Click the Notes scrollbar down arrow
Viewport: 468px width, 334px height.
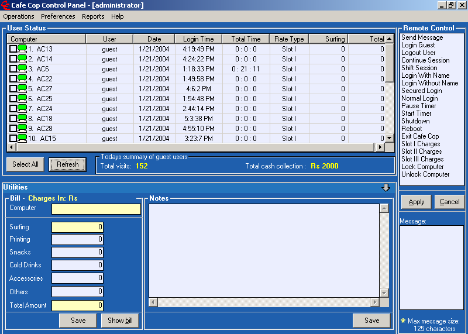pos(384,292)
